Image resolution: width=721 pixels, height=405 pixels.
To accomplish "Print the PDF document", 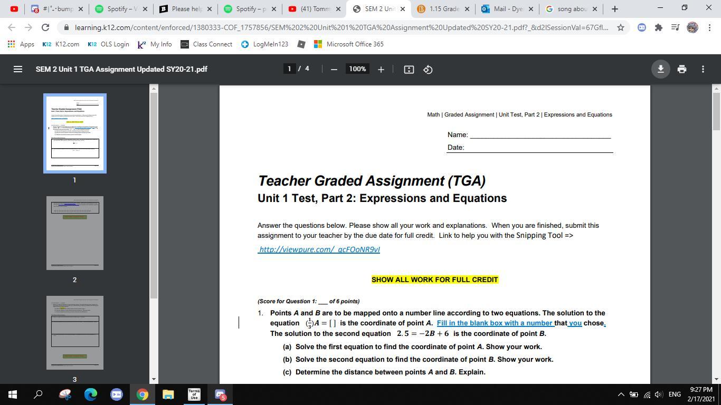I will (681, 69).
